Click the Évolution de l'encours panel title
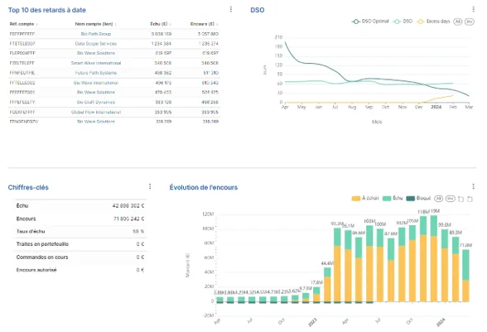487x332 pixels. coord(204,187)
